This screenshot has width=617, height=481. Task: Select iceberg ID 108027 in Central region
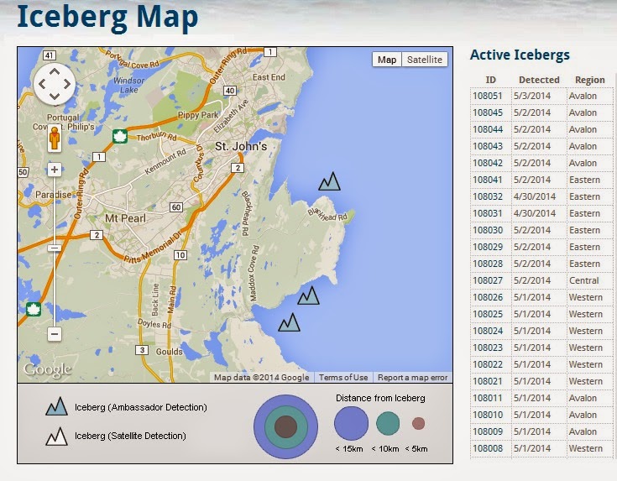(541, 280)
